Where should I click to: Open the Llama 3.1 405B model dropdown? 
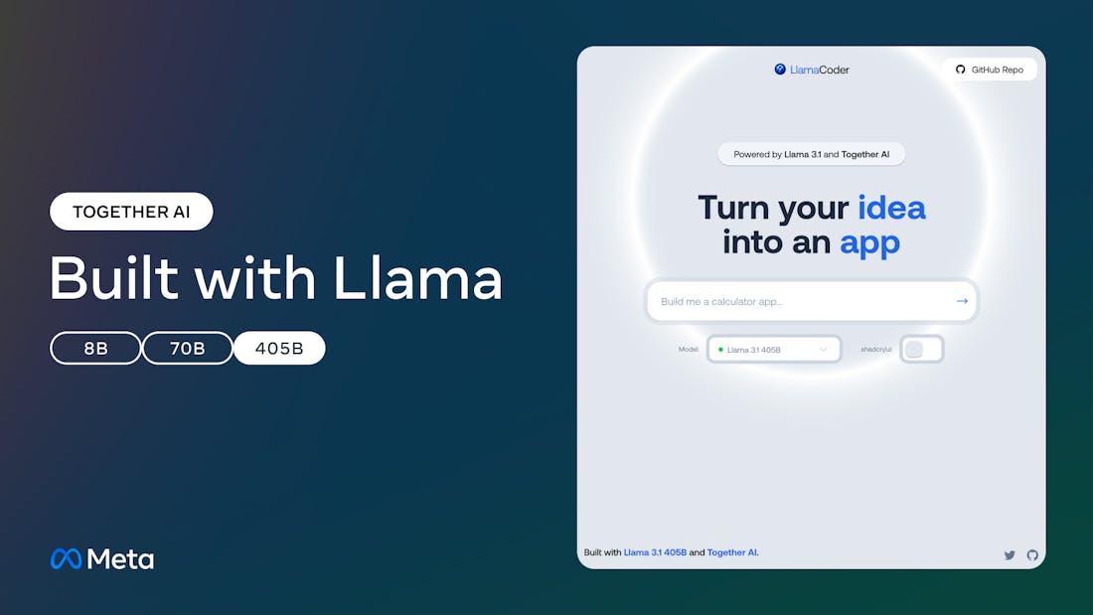click(774, 350)
